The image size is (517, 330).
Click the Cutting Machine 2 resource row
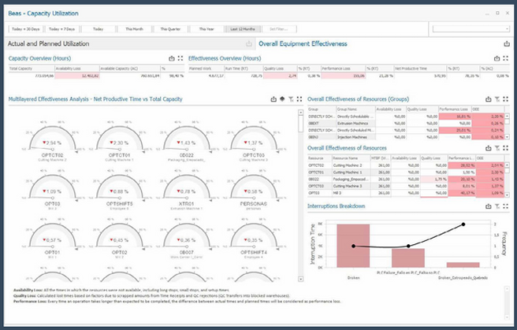coord(406,165)
